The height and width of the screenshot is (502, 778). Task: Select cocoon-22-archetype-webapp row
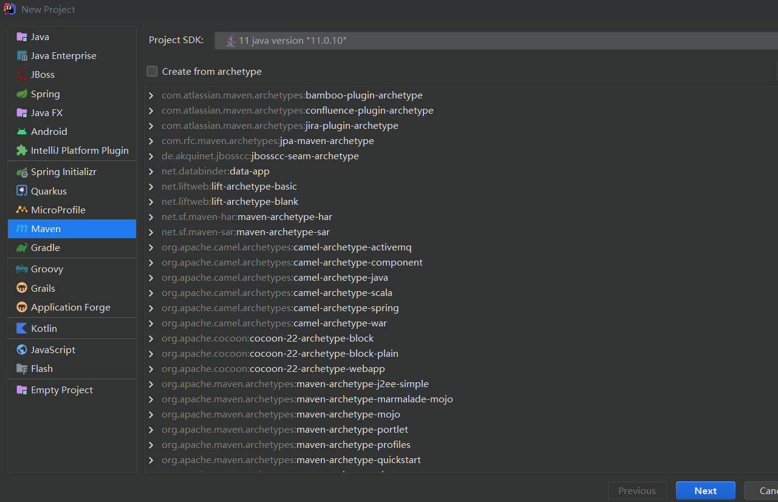(x=461, y=369)
